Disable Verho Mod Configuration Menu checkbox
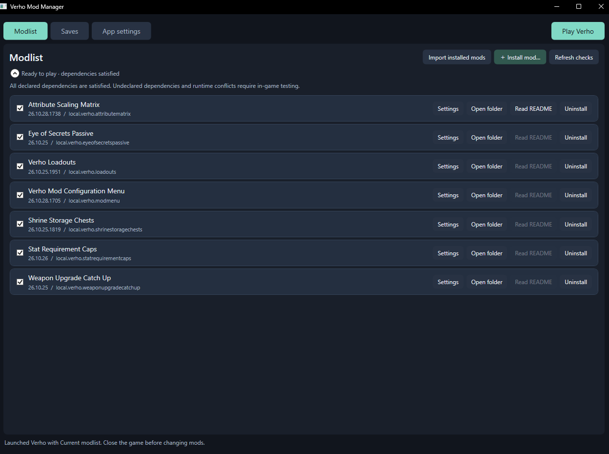 (x=20, y=195)
